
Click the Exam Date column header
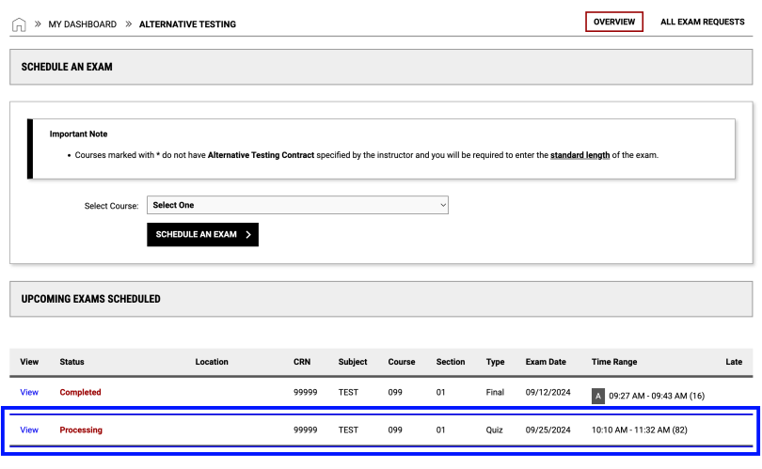click(x=546, y=362)
